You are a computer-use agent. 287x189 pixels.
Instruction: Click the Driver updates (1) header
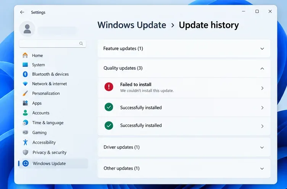click(x=184, y=147)
